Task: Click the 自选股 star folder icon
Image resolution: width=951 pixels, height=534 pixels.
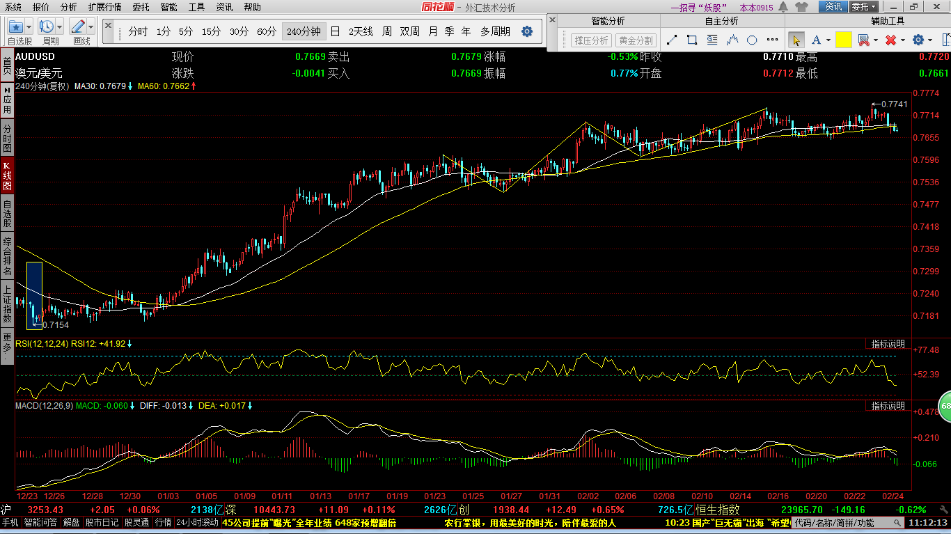Action: click(16, 27)
